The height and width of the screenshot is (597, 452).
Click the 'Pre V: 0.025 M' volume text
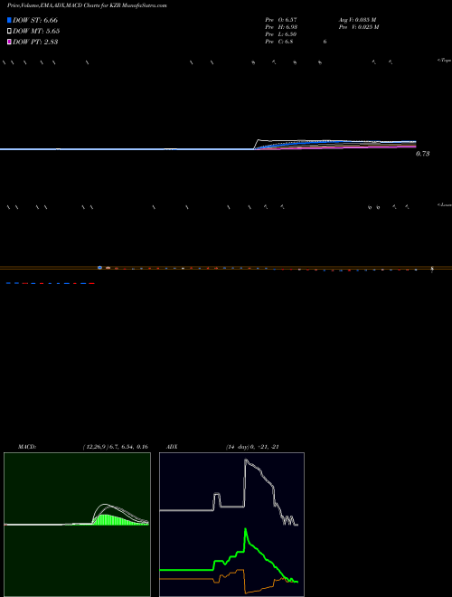[359, 27]
